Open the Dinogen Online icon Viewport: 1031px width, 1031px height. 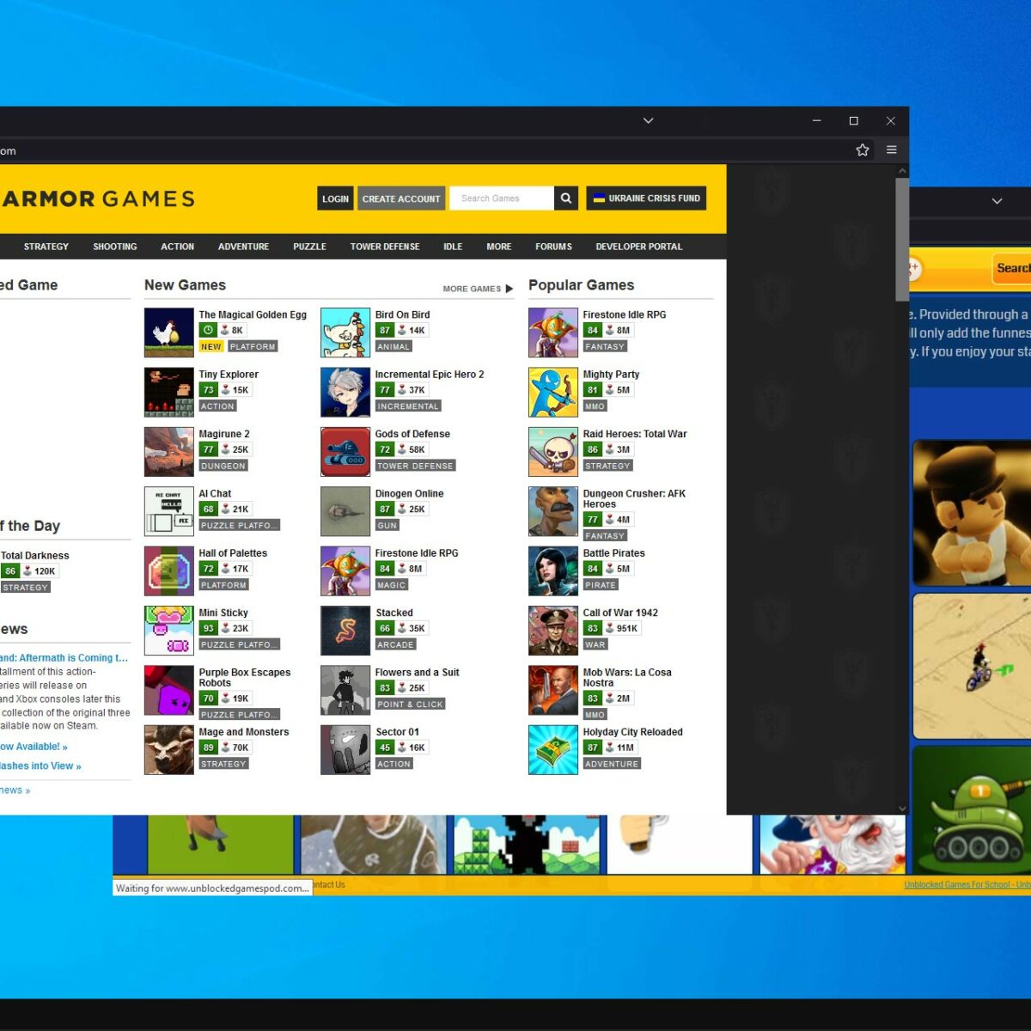point(345,511)
